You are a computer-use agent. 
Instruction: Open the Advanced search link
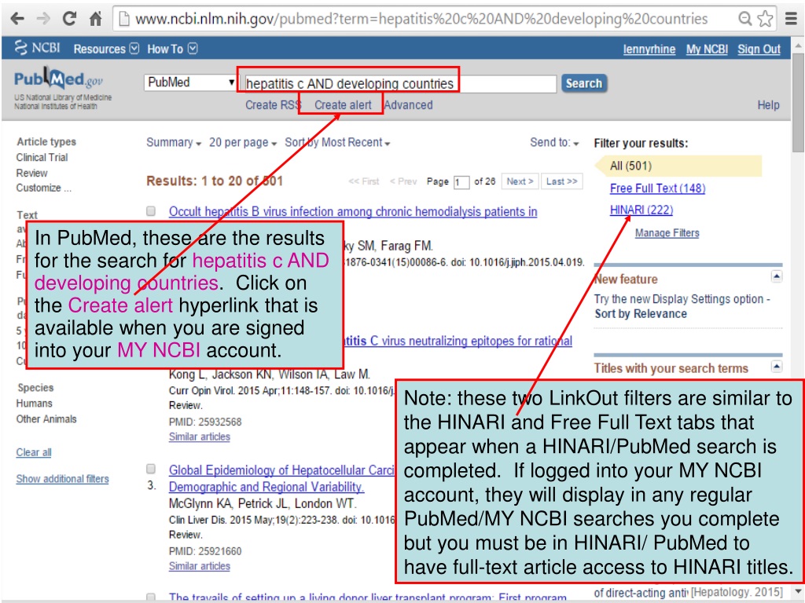(x=408, y=105)
